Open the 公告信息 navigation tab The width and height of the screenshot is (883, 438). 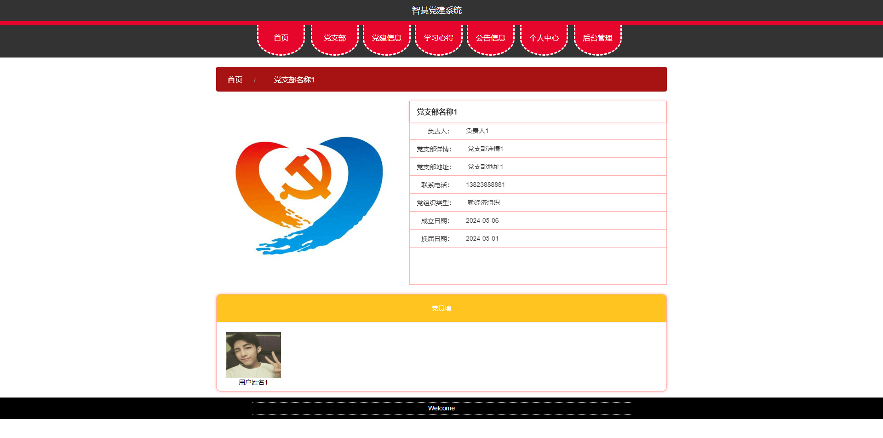[x=491, y=38]
